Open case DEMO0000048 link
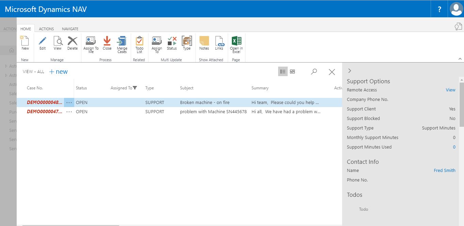 45,102
